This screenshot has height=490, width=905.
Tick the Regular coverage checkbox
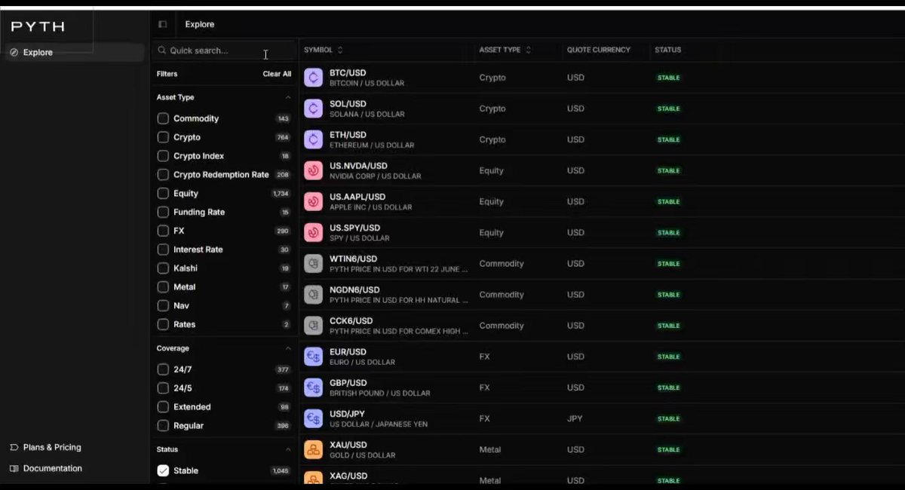tap(163, 426)
